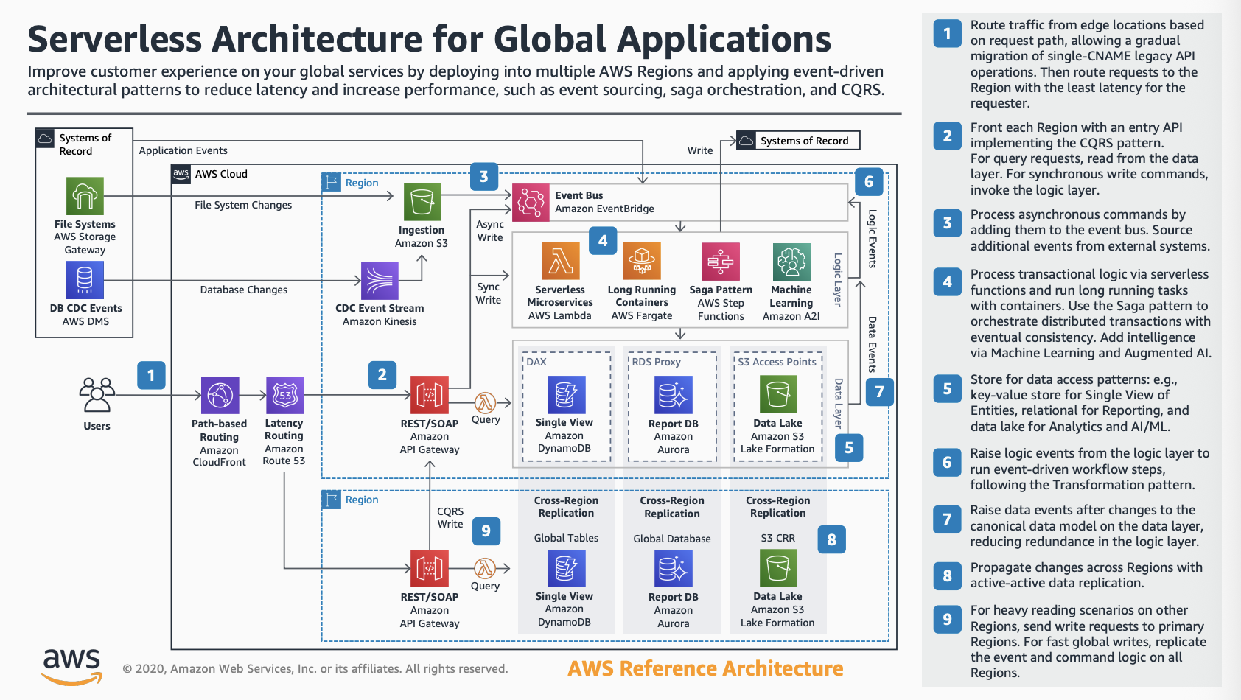
Task: Click the Lambda Query icon in upper Region
Action: tap(485, 402)
